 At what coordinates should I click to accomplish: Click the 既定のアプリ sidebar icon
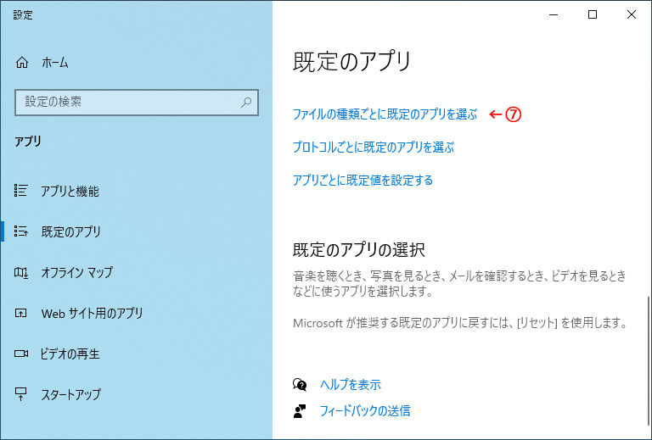pyautogui.click(x=20, y=231)
